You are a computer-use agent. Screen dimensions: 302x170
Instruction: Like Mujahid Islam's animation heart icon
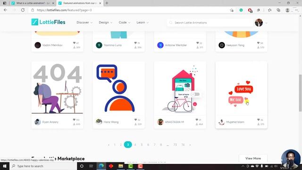pos(258,119)
